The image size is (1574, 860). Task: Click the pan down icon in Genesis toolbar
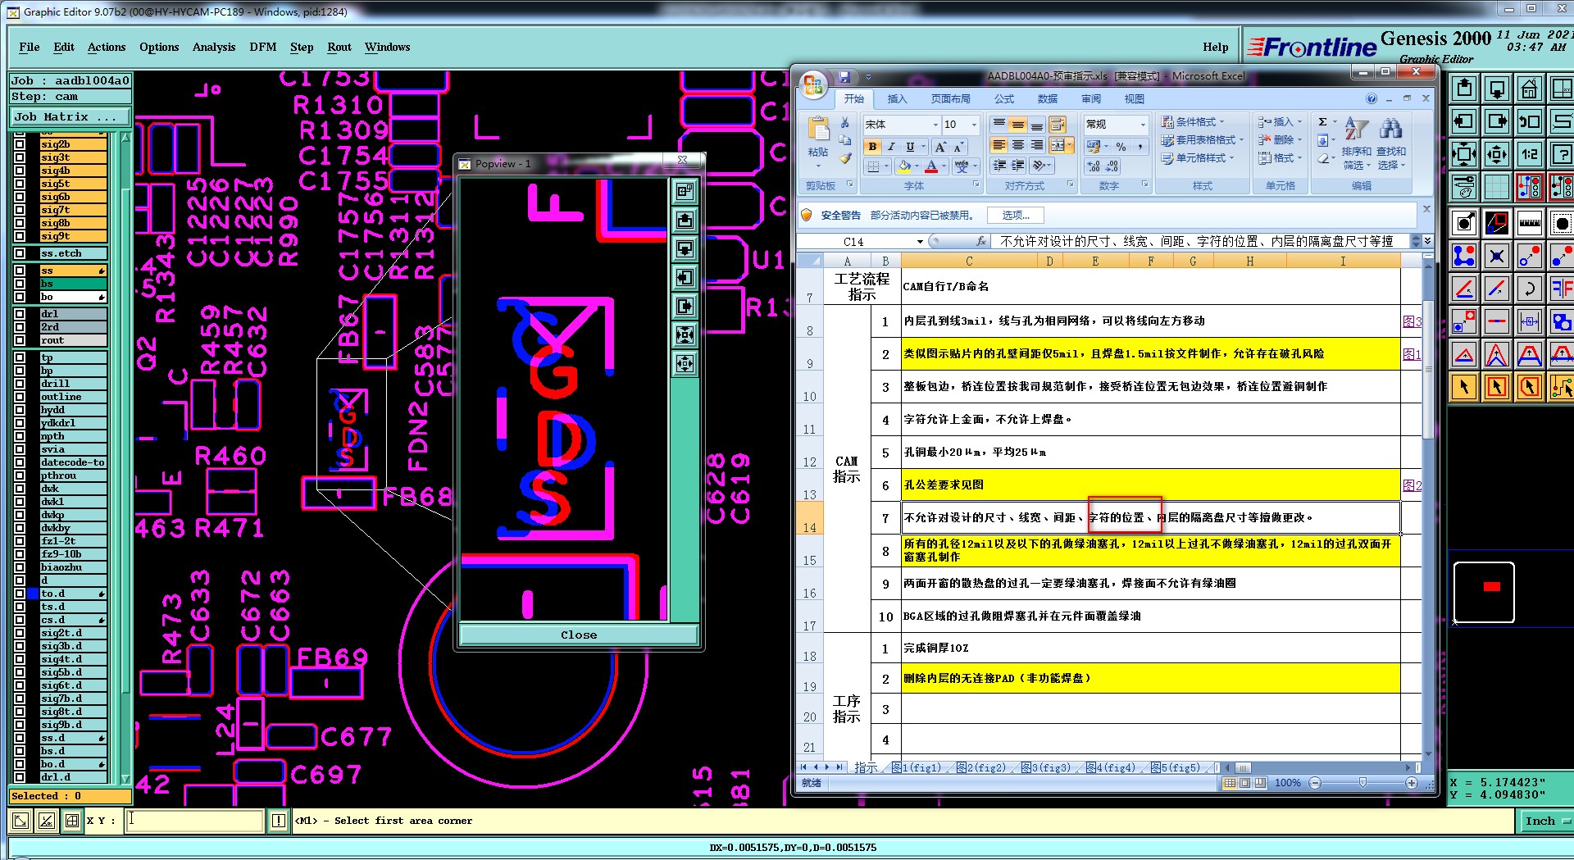tap(1497, 89)
